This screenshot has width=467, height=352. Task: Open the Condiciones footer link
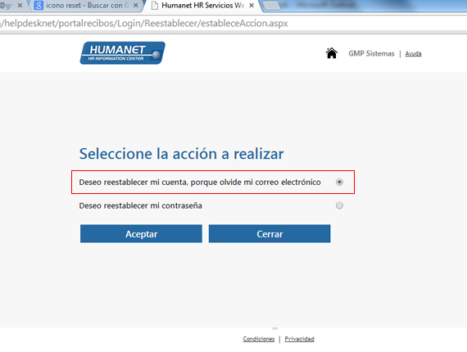pos(259,339)
